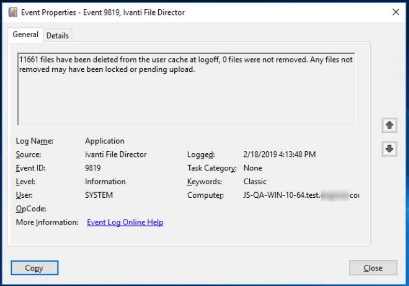Click the Log Name value 'Application'

point(104,141)
